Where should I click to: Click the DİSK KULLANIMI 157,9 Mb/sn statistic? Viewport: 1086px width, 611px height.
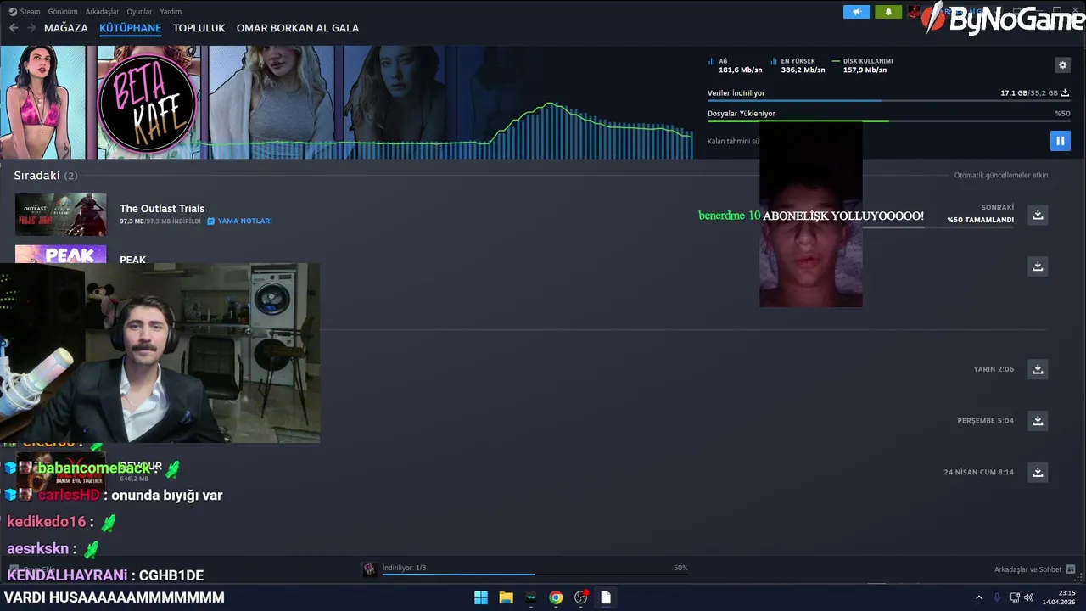(862, 65)
